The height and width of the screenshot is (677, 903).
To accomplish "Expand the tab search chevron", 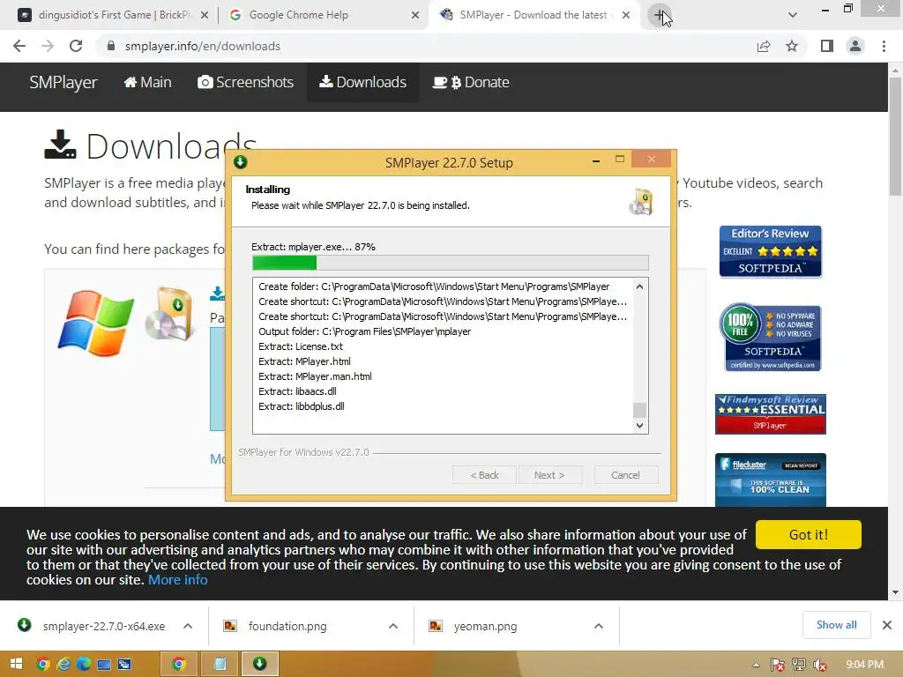I will pos(793,15).
